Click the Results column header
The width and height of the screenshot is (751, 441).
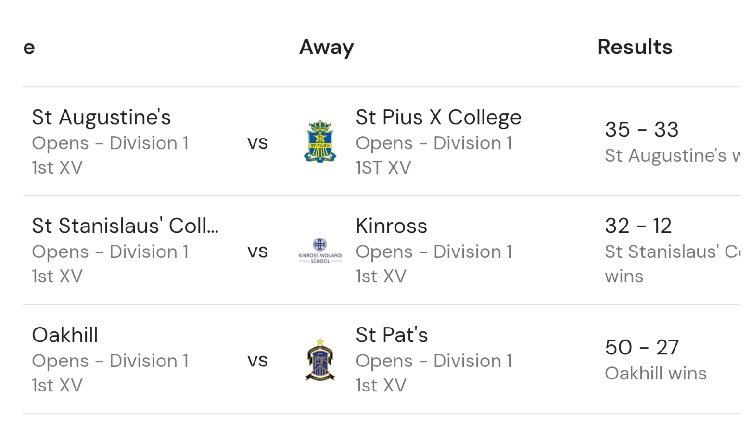pyautogui.click(x=635, y=47)
